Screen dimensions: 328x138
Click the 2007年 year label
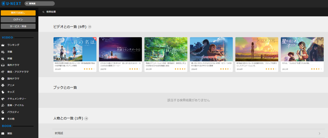point(103,69)
